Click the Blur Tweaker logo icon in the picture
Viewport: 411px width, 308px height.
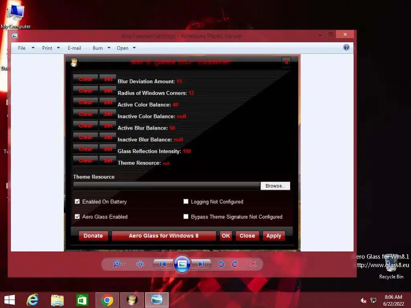click(x=74, y=62)
